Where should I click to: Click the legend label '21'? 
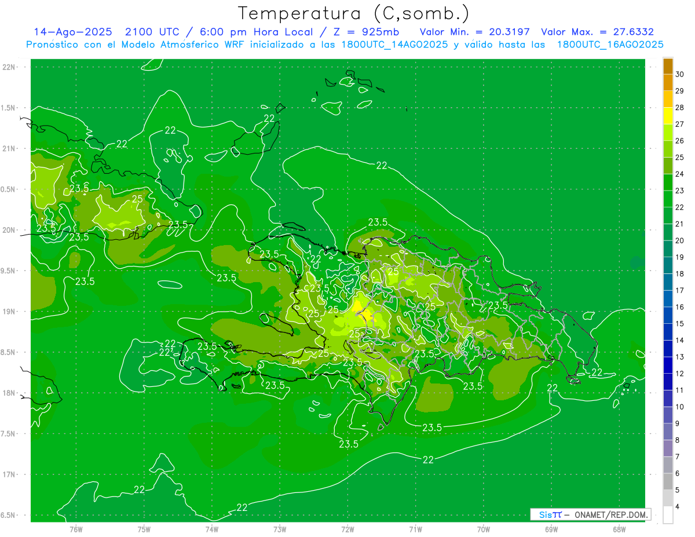click(681, 224)
